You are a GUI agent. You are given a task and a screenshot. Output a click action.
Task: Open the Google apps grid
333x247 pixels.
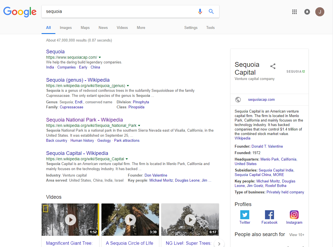point(294,12)
